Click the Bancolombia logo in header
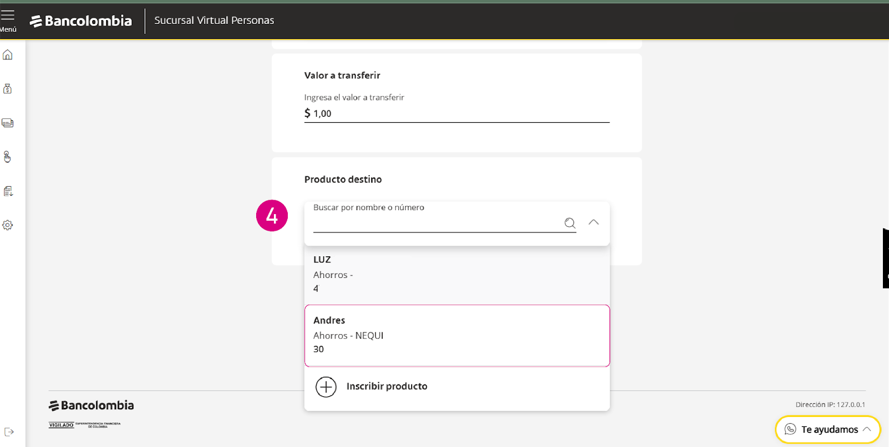The width and height of the screenshot is (889, 447). coord(81,21)
